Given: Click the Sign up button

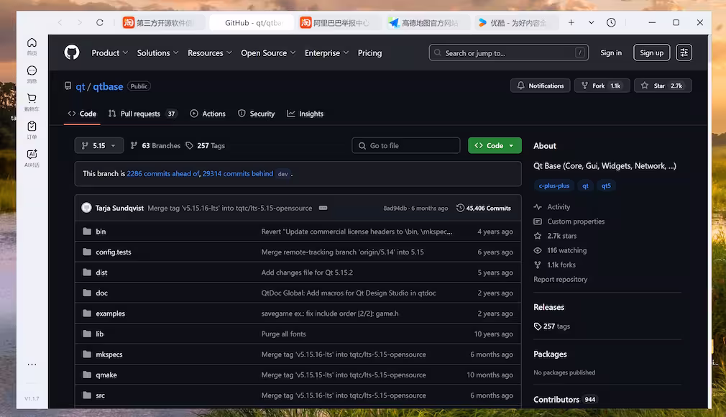Looking at the screenshot, I should pos(651,52).
